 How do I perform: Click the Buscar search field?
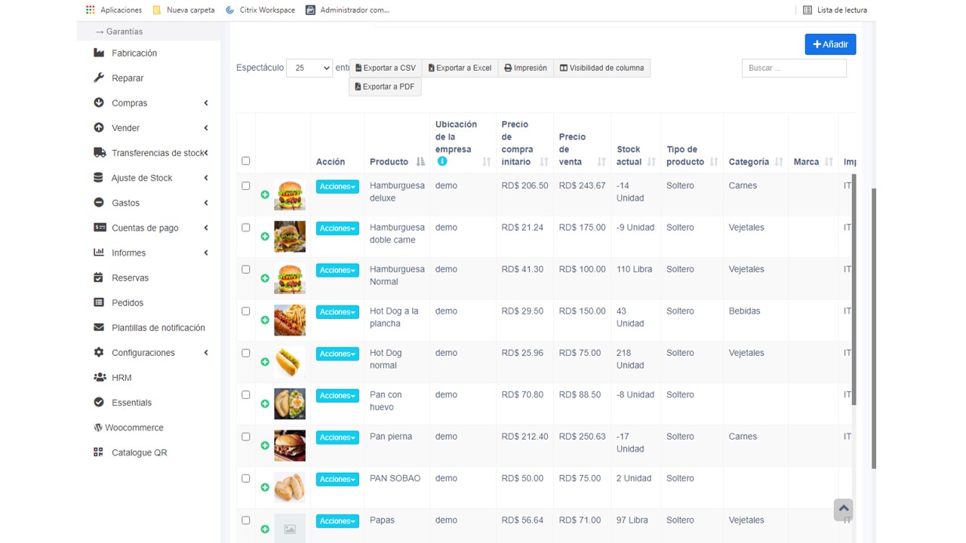794,68
